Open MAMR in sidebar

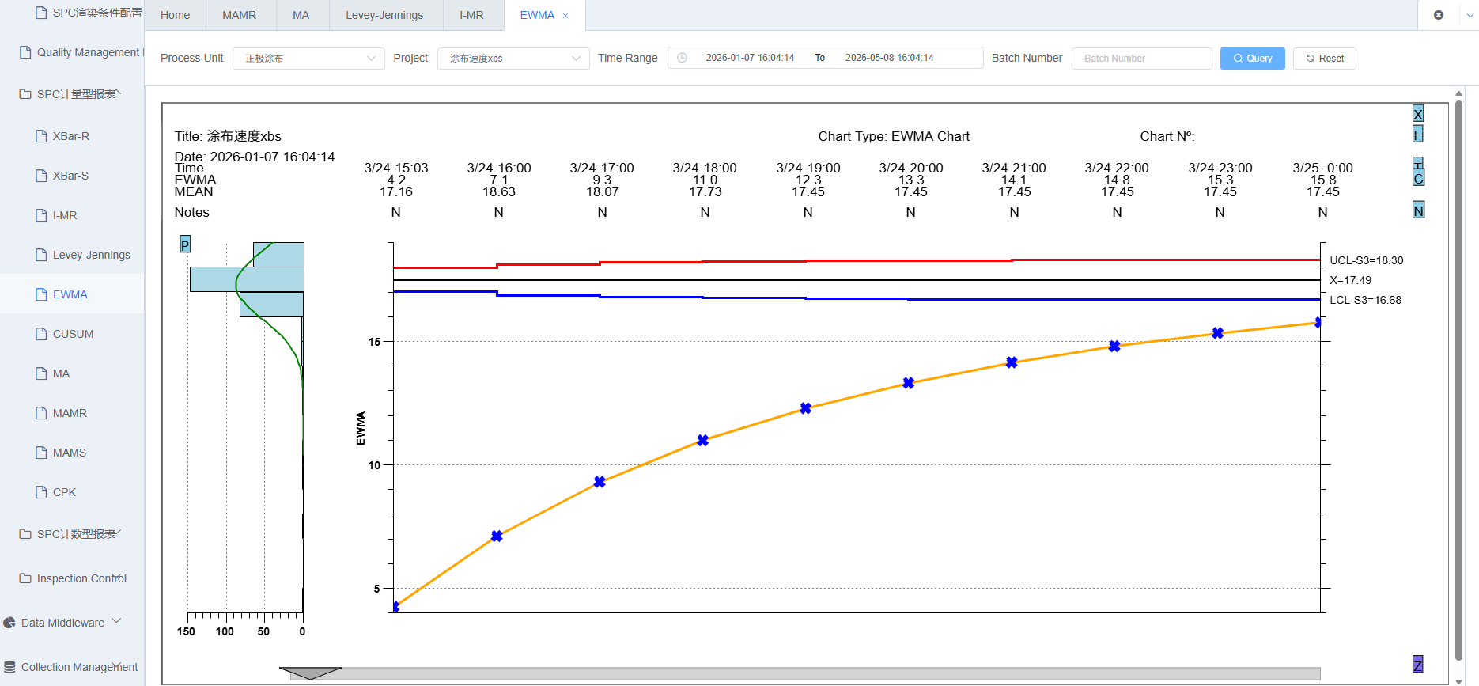72,413
